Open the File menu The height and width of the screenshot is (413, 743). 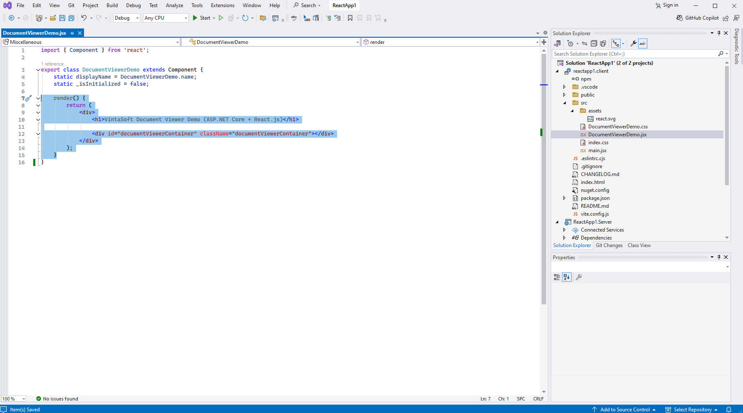tap(20, 5)
